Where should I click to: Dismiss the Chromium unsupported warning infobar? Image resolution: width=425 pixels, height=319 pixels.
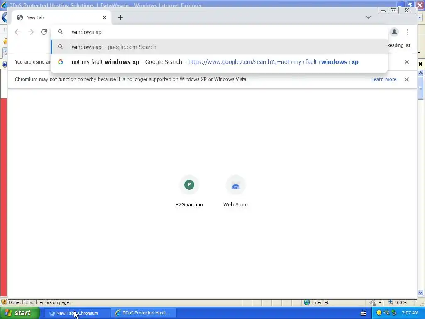pyautogui.click(x=407, y=79)
